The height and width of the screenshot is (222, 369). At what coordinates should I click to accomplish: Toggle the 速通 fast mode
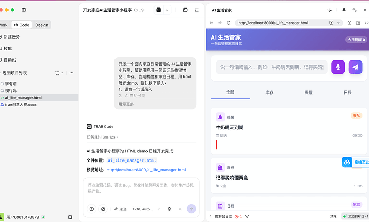(x=120, y=209)
